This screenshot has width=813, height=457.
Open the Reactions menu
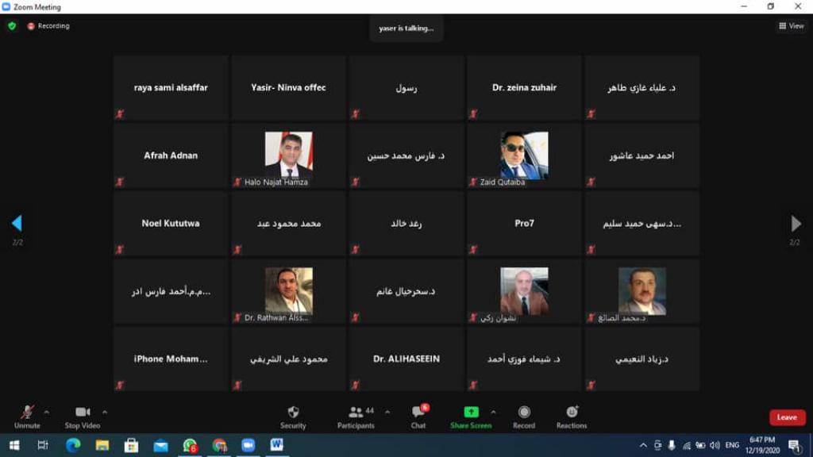point(572,413)
